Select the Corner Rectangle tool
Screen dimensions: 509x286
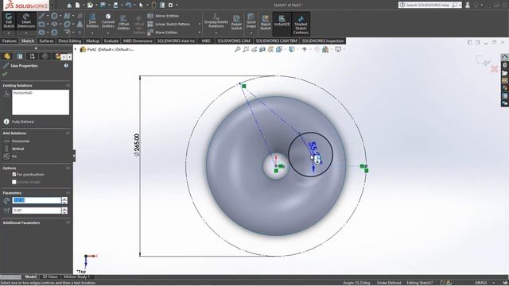pyautogui.click(x=42, y=25)
